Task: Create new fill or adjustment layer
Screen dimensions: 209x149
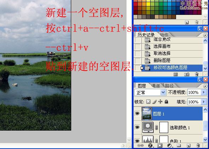Action: (x=169, y=145)
